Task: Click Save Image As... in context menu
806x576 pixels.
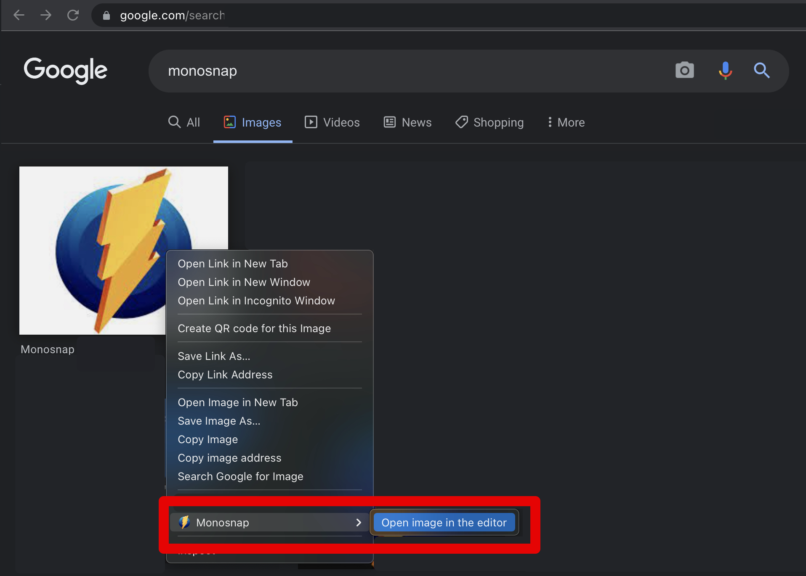Action: pos(219,421)
